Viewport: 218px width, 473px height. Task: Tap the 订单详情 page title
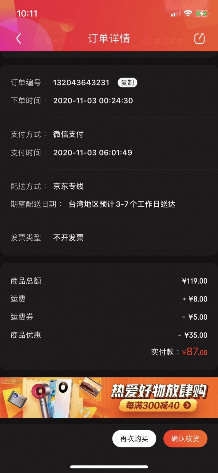[x=109, y=39]
